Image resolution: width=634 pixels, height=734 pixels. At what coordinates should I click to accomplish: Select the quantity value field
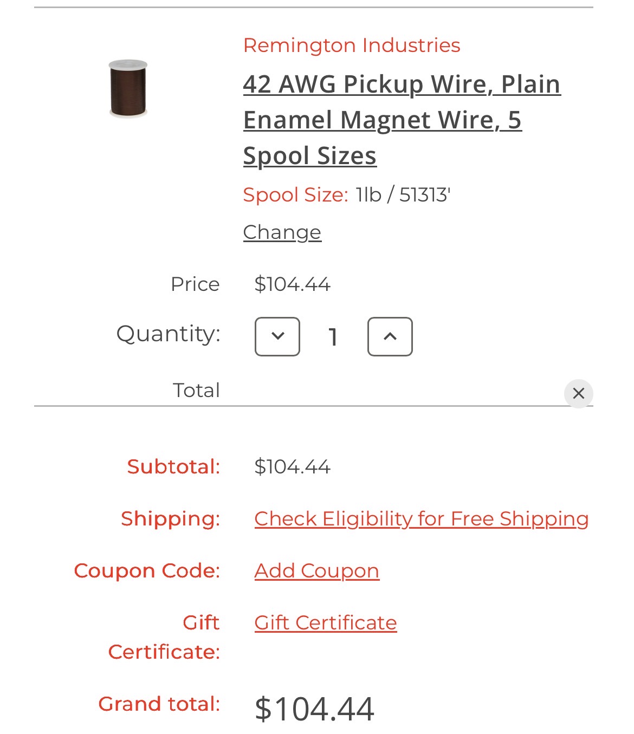(333, 336)
